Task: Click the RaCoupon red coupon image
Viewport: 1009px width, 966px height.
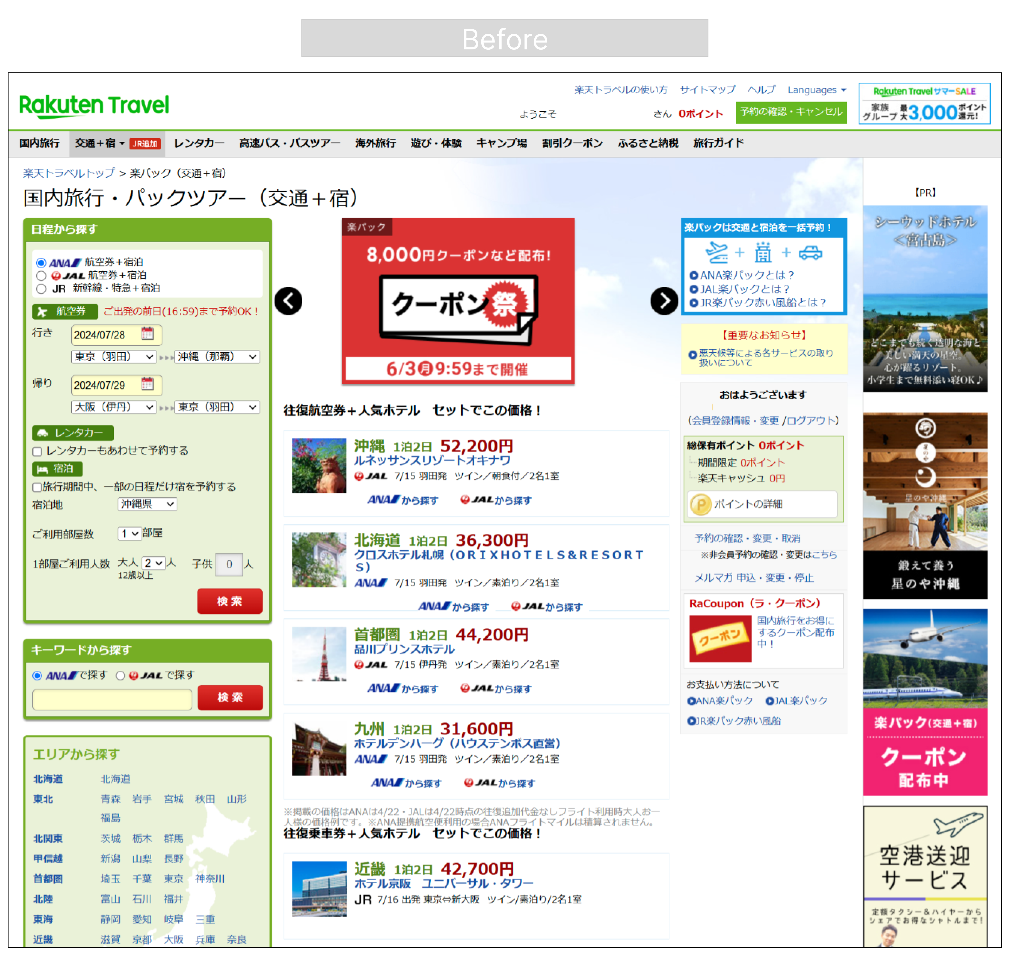Action: (x=720, y=639)
